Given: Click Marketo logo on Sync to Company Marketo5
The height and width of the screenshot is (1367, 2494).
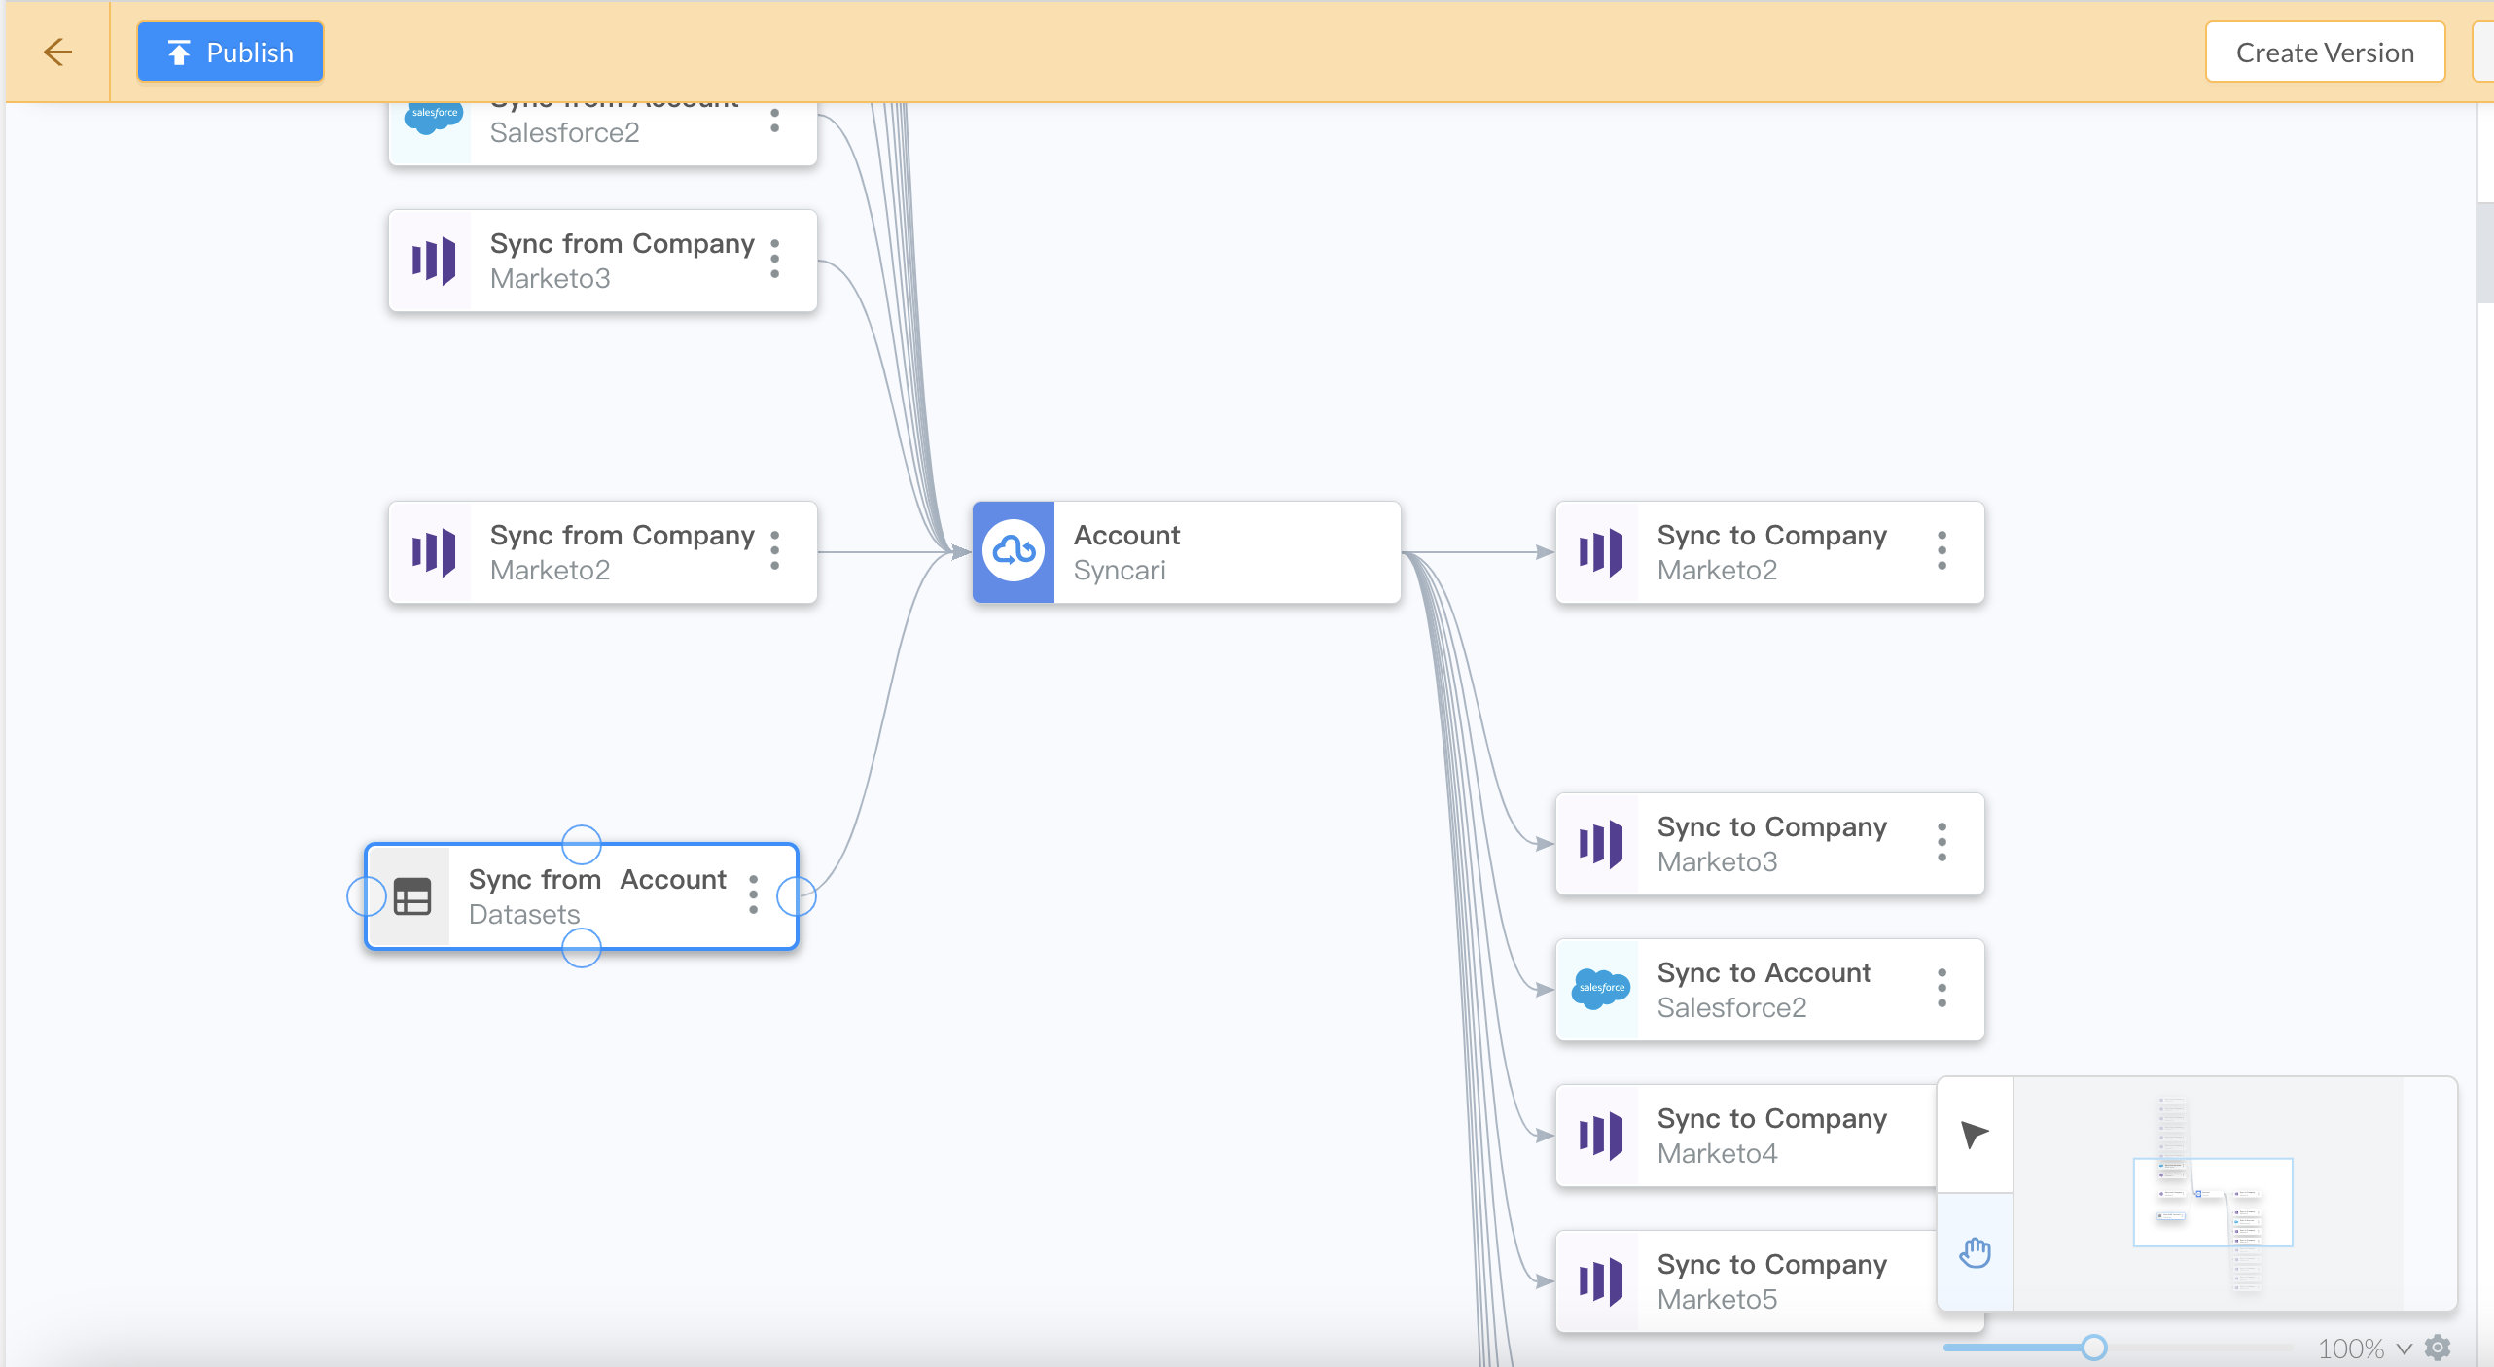Looking at the screenshot, I should click(x=1600, y=1281).
